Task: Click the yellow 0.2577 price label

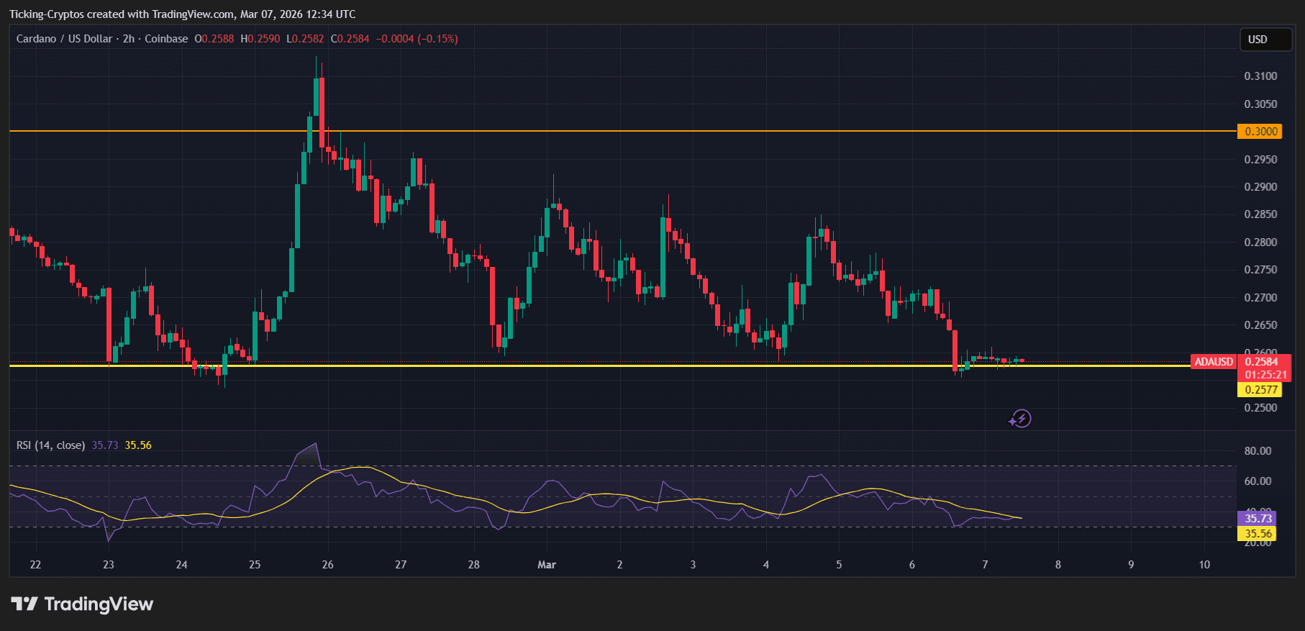Action: tap(1261, 390)
